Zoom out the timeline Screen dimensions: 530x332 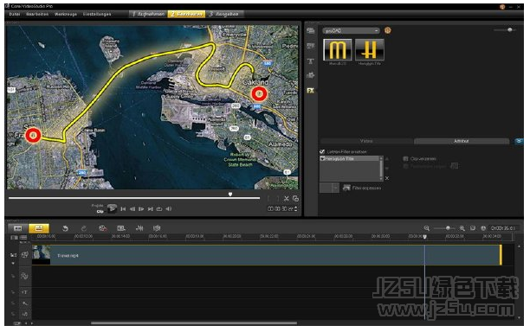click(427, 228)
